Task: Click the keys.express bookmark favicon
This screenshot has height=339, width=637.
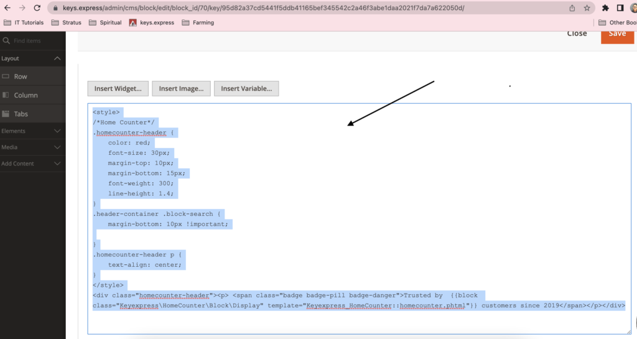Action: pos(133,22)
